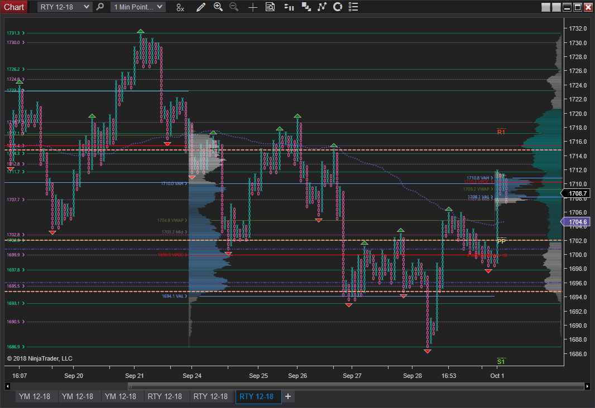Click the Chart title label
The height and width of the screenshot is (408, 595).
click(x=14, y=7)
